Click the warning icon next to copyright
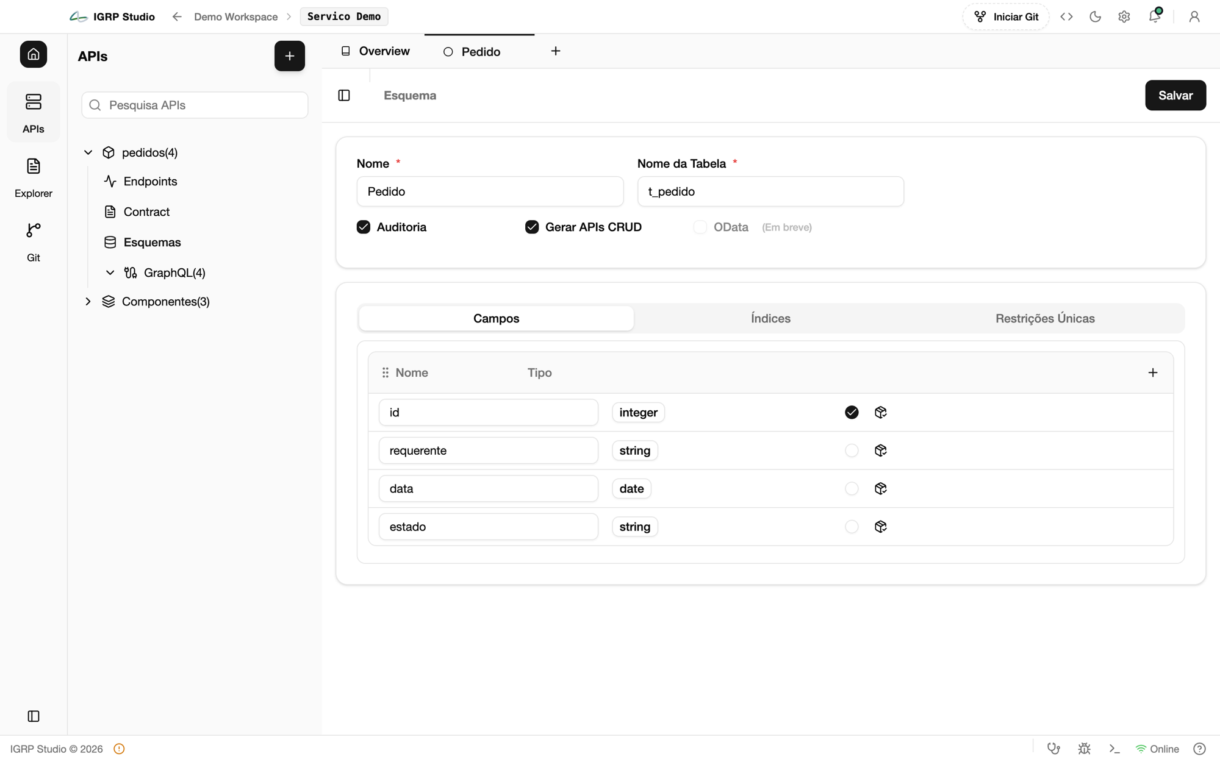 (119, 749)
